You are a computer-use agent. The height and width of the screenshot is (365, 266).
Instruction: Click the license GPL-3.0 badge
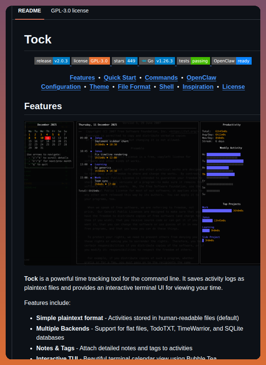click(x=91, y=61)
